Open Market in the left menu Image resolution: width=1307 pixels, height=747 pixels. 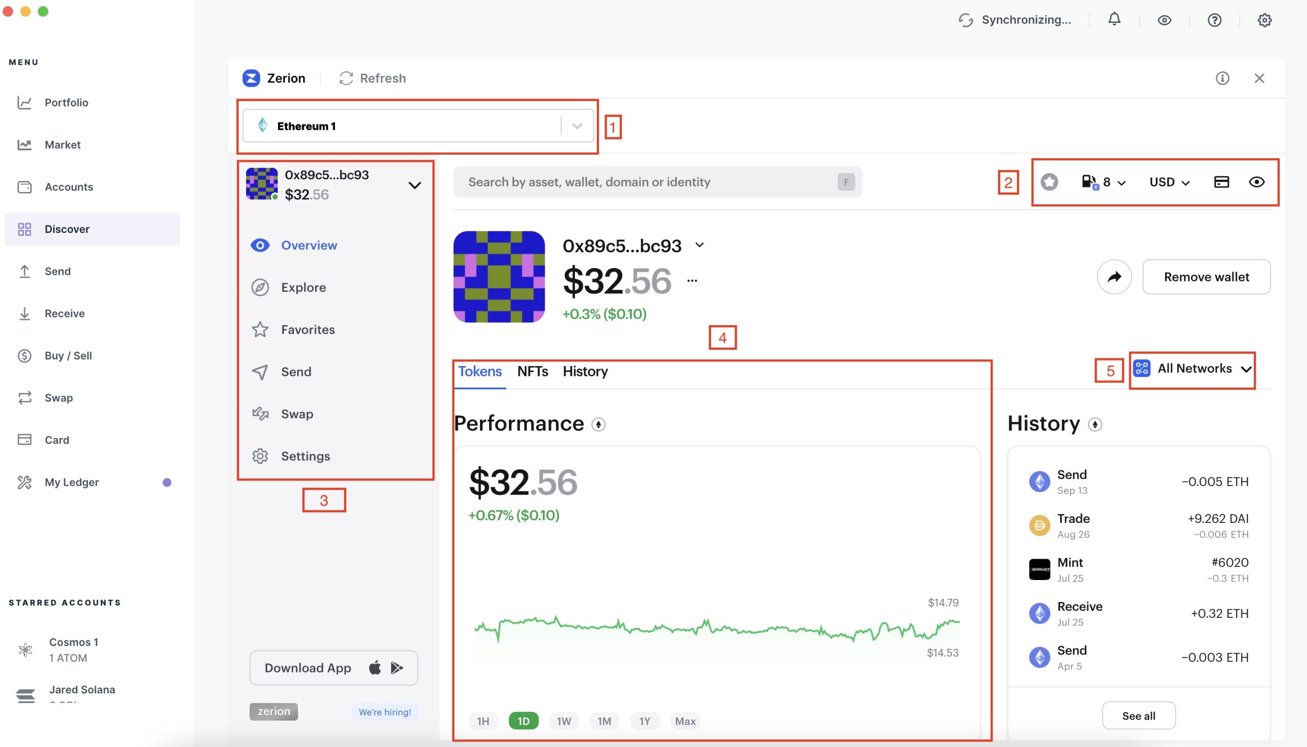pos(62,144)
